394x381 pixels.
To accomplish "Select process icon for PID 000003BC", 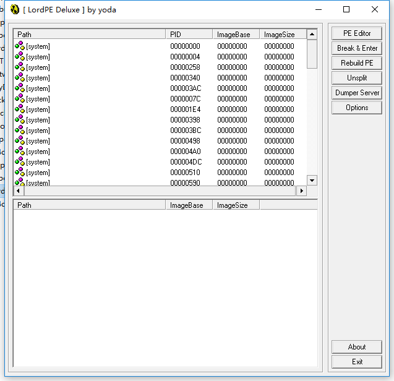I will 20,131.
